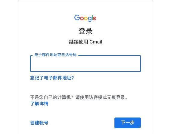The width and height of the screenshot is (187, 134).
Task: Open the 忘记了电子邮件地址? link
Action: [52, 78]
